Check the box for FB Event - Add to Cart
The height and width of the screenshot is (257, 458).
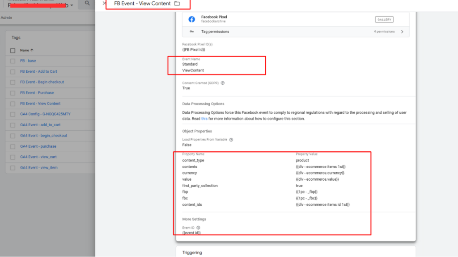13,72
